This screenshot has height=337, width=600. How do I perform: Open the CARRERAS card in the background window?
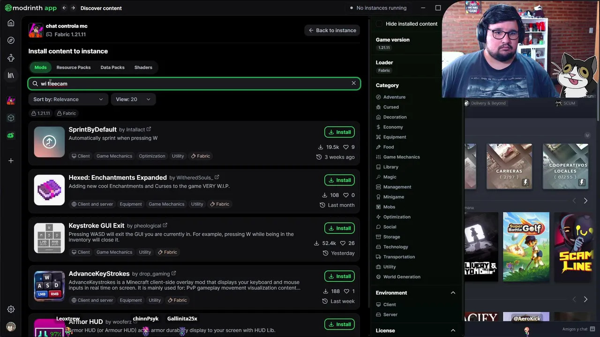click(x=509, y=166)
